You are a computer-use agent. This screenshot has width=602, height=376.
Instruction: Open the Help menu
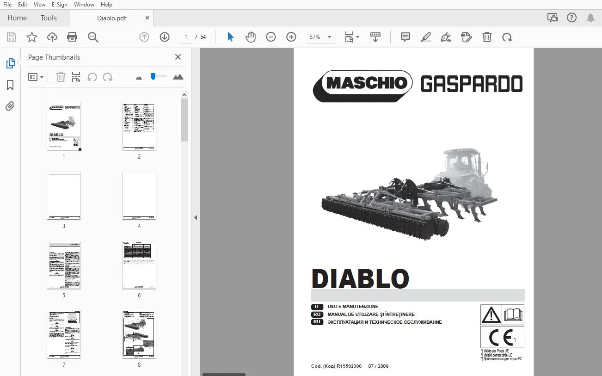point(106,5)
